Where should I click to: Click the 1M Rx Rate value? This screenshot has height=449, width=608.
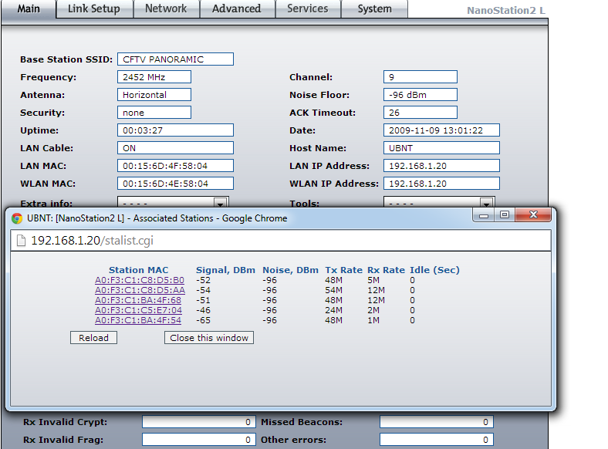coord(373,321)
